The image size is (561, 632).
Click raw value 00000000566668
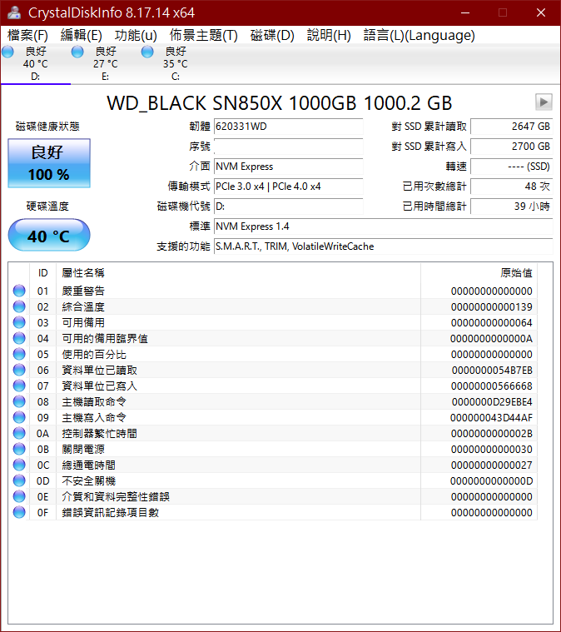(x=492, y=386)
